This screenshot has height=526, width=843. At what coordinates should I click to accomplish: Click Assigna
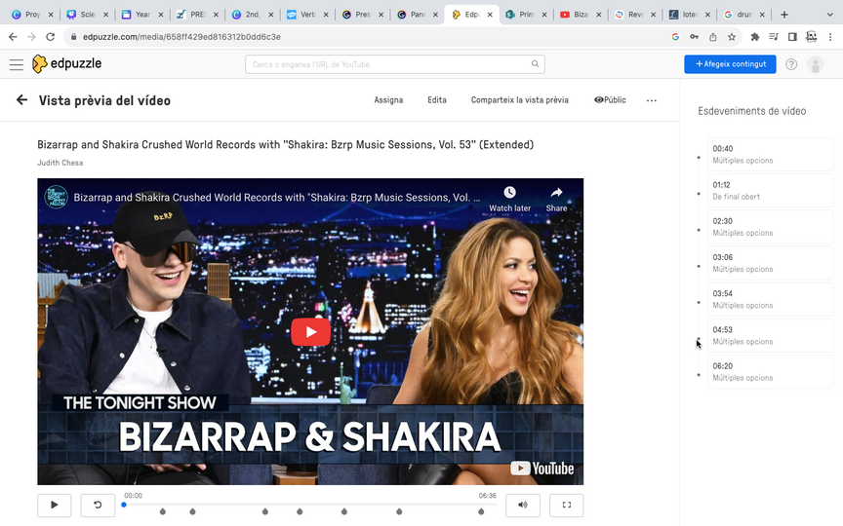click(388, 99)
